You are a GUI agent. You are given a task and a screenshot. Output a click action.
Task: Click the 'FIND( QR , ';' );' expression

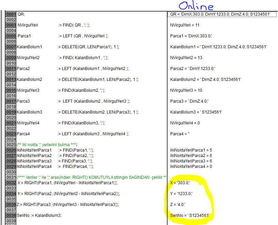(x=76, y=25)
